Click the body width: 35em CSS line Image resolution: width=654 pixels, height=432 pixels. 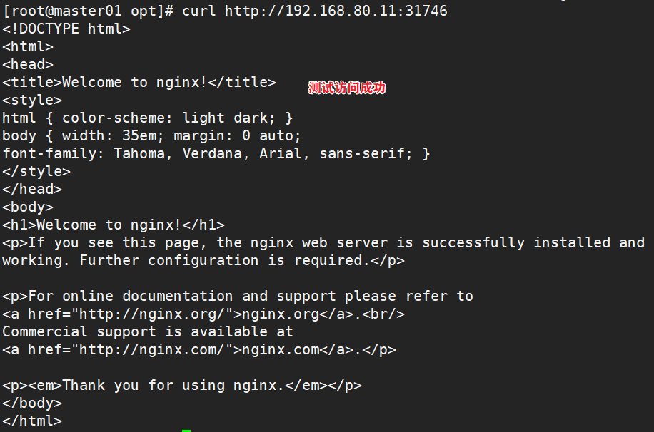point(152,135)
